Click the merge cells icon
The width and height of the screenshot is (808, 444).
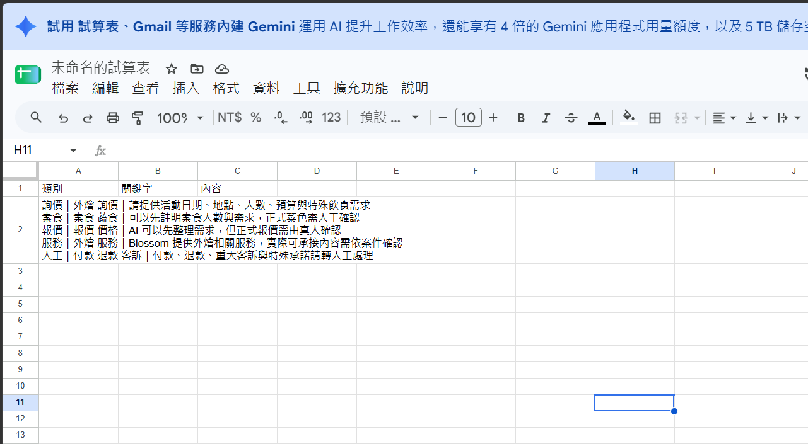(x=681, y=118)
